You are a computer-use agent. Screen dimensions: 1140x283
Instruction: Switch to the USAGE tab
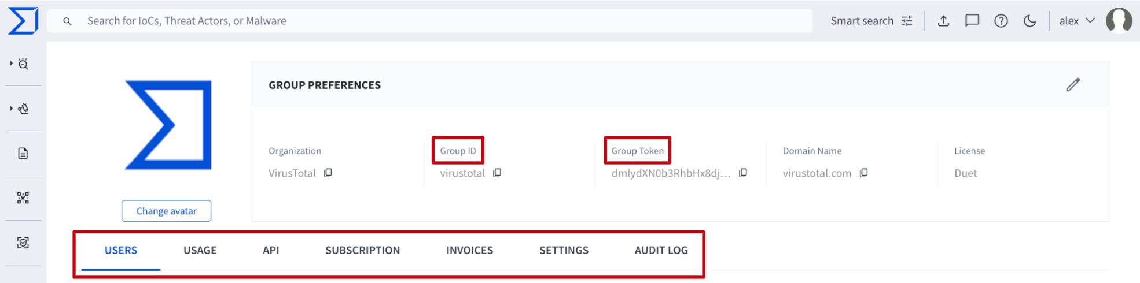pyautogui.click(x=200, y=250)
